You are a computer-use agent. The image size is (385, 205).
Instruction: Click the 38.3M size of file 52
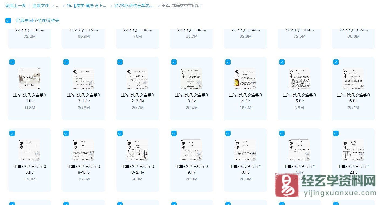353,36
